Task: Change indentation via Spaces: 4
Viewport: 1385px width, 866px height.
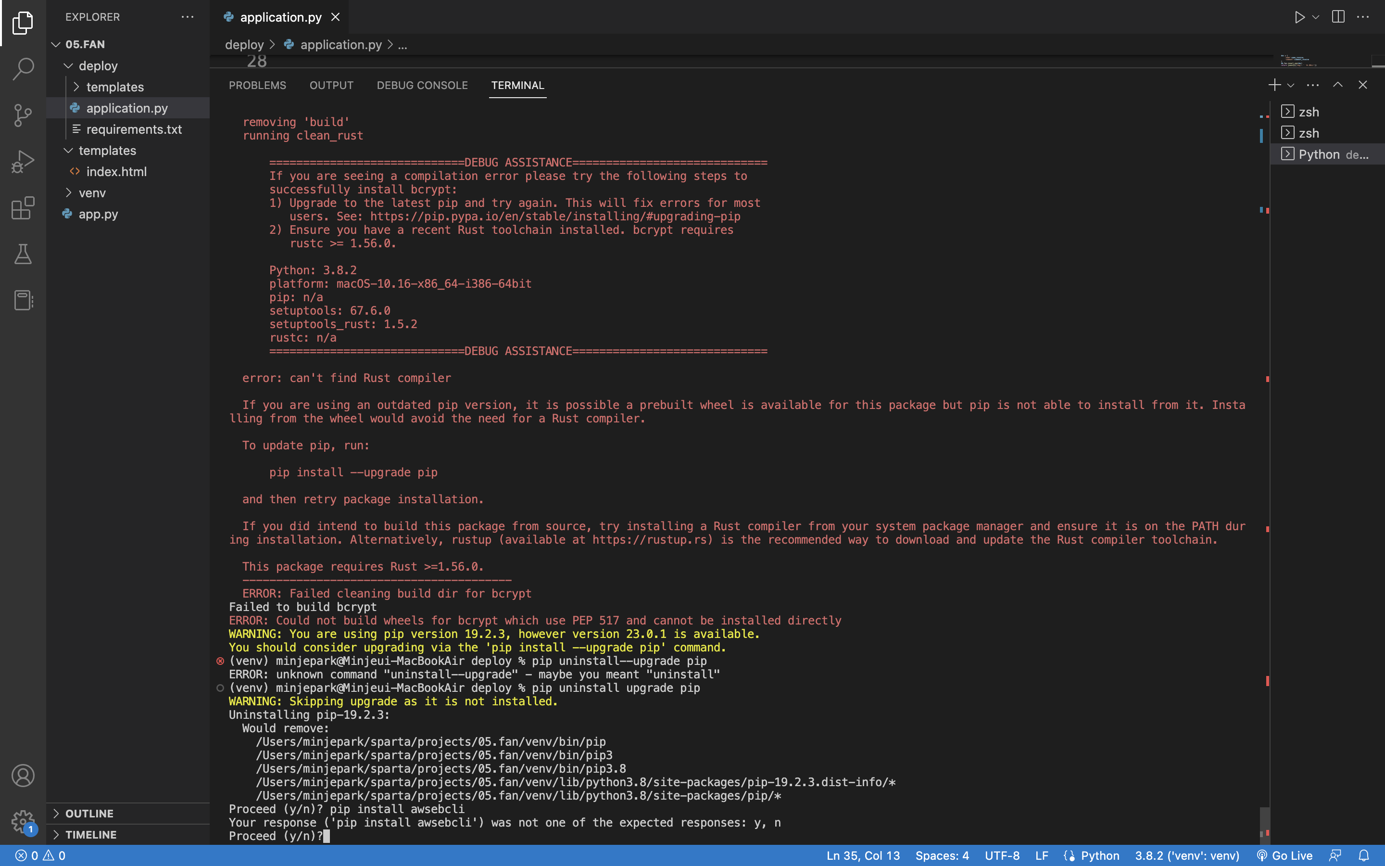Action: coord(942,856)
